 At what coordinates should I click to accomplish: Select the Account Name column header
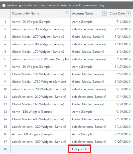coord(89,13)
